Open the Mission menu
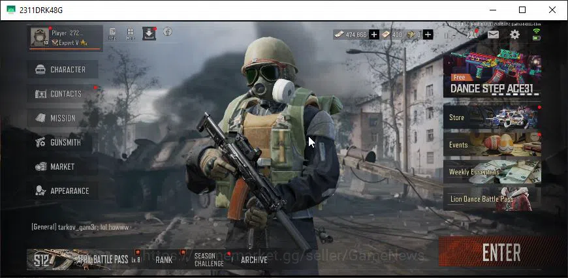The width and height of the screenshot is (568, 278). [x=63, y=118]
